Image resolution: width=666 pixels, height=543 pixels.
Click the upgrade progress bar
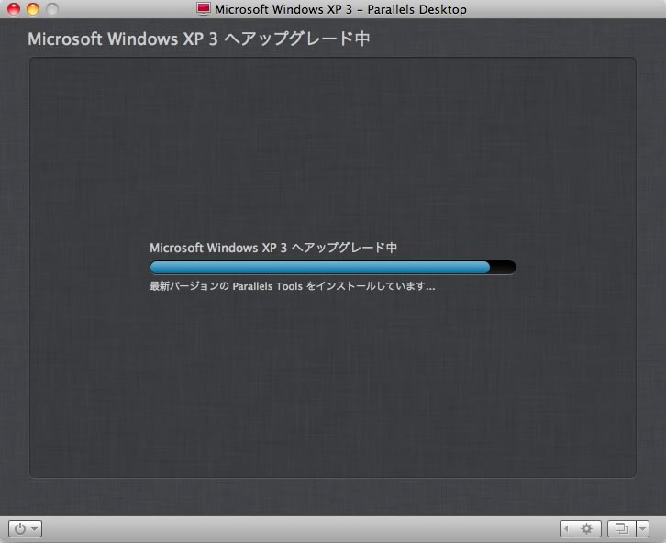pos(333,267)
